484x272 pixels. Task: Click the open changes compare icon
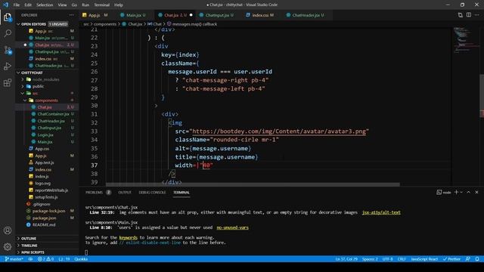pyautogui.click(x=461, y=15)
